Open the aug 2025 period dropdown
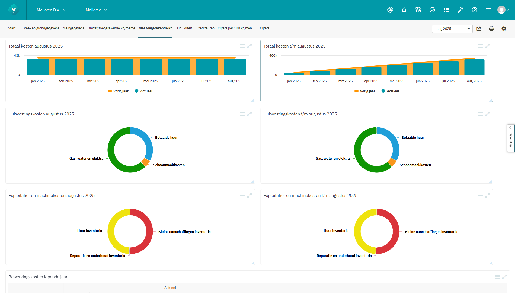515x293 pixels. click(x=452, y=29)
